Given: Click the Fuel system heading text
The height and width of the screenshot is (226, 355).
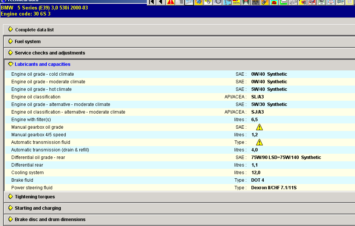Looking at the screenshot, I should click(28, 42).
